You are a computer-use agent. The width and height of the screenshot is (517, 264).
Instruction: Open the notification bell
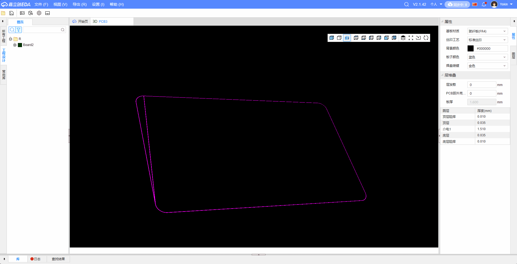pyautogui.click(x=484, y=4)
